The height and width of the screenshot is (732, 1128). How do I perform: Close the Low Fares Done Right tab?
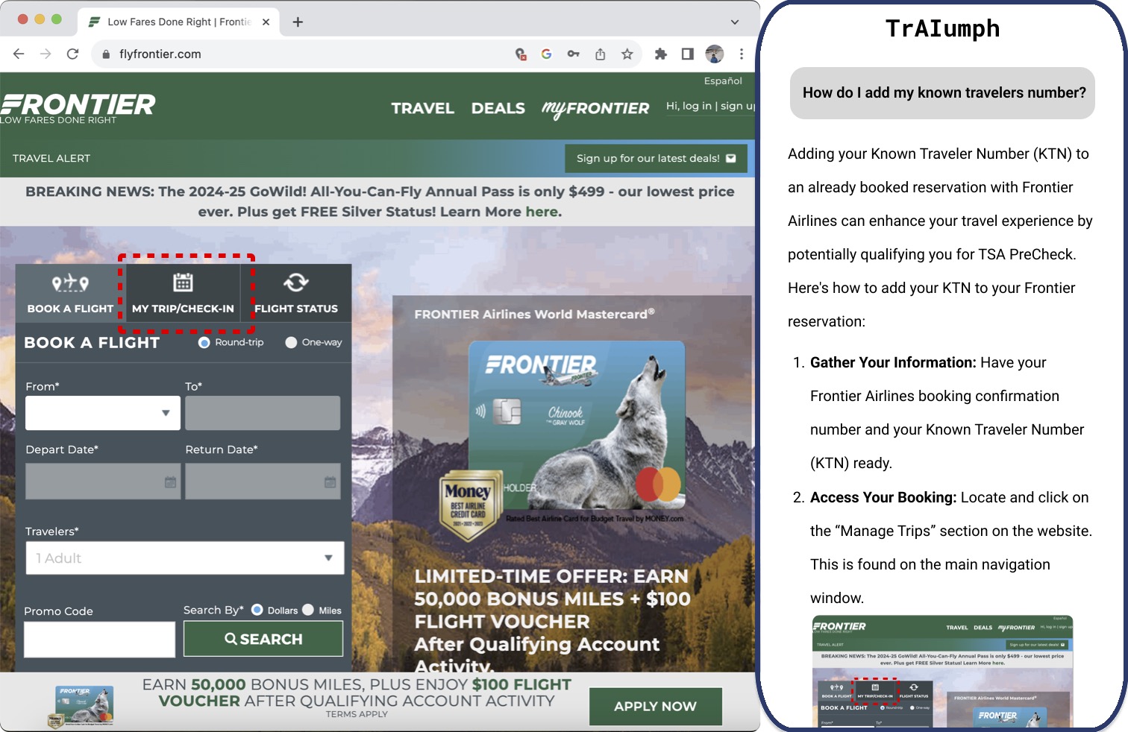266,22
